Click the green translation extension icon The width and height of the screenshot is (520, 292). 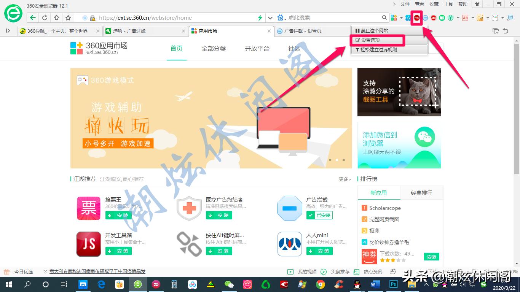442,17
